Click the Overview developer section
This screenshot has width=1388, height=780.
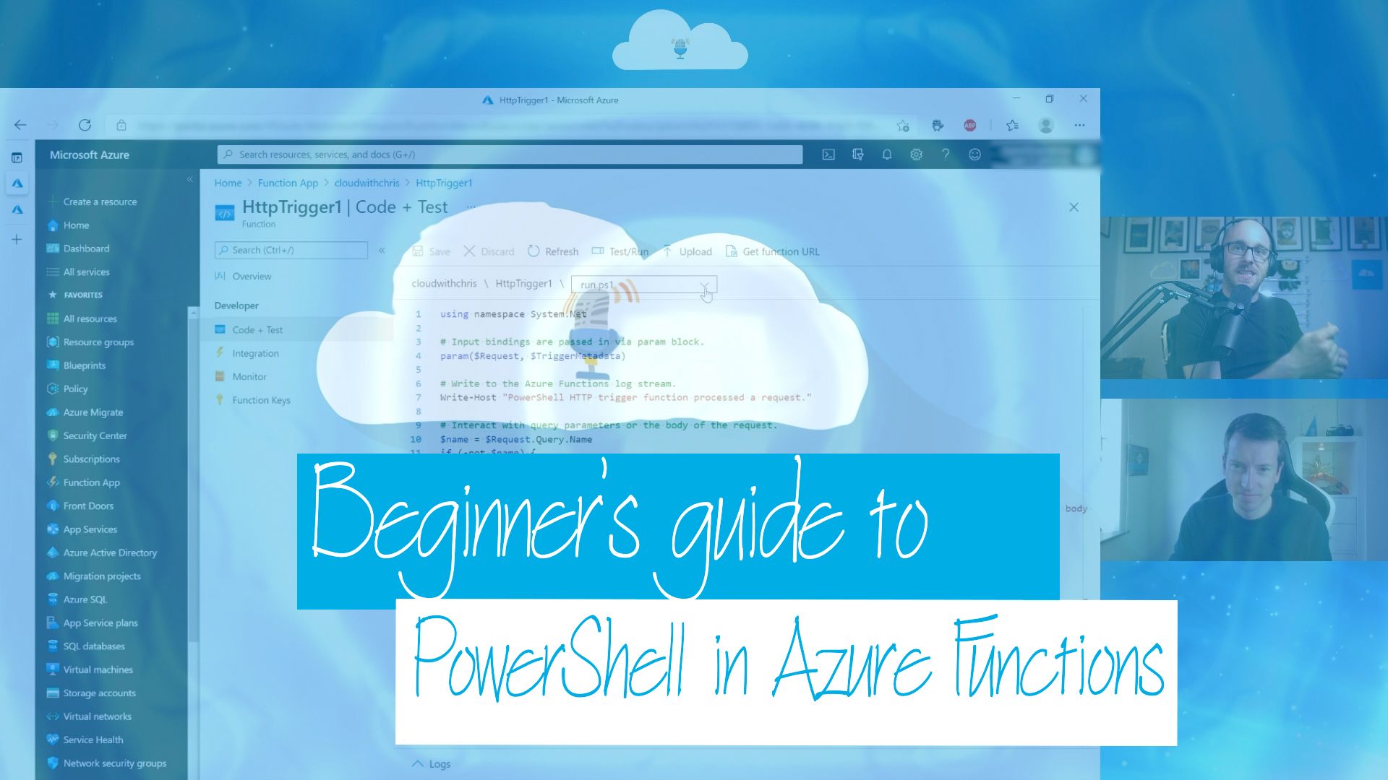[x=251, y=276]
